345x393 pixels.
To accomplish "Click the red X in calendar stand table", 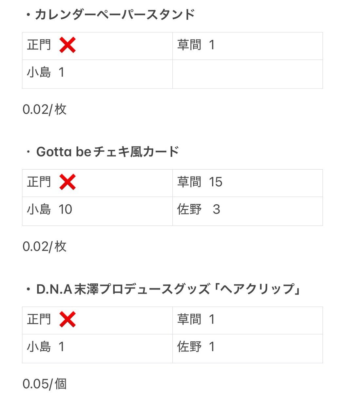I will pos(67,45).
